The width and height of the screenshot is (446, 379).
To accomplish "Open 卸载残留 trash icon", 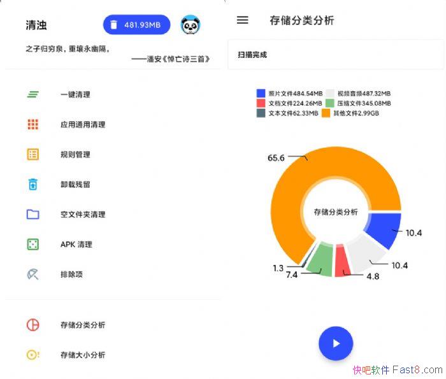I will pyautogui.click(x=33, y=184).
